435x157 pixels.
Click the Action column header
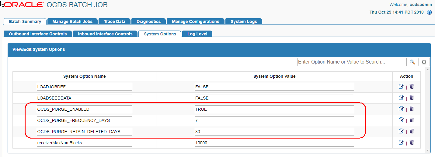pyautogui.click(x=406, y=76)
